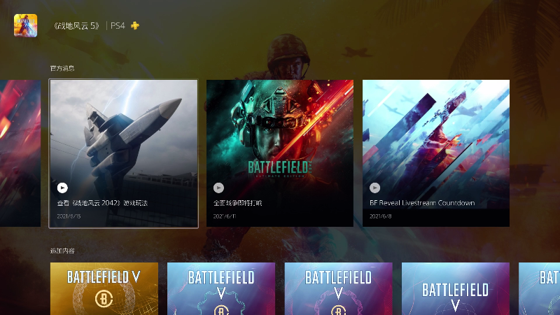Screen dimensions: 560x315
Task: Click the PlayStation Plus icon
Action: (135, 26)
